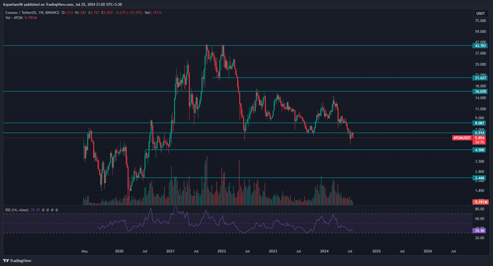The image size is (493, 266).
Task: Click the 2021 time axis label
Action: point(170,251)
